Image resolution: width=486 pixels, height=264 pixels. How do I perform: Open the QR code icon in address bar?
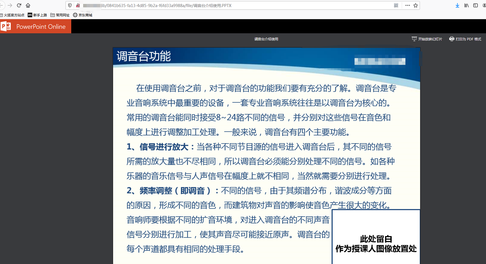(x=396, y=5)
